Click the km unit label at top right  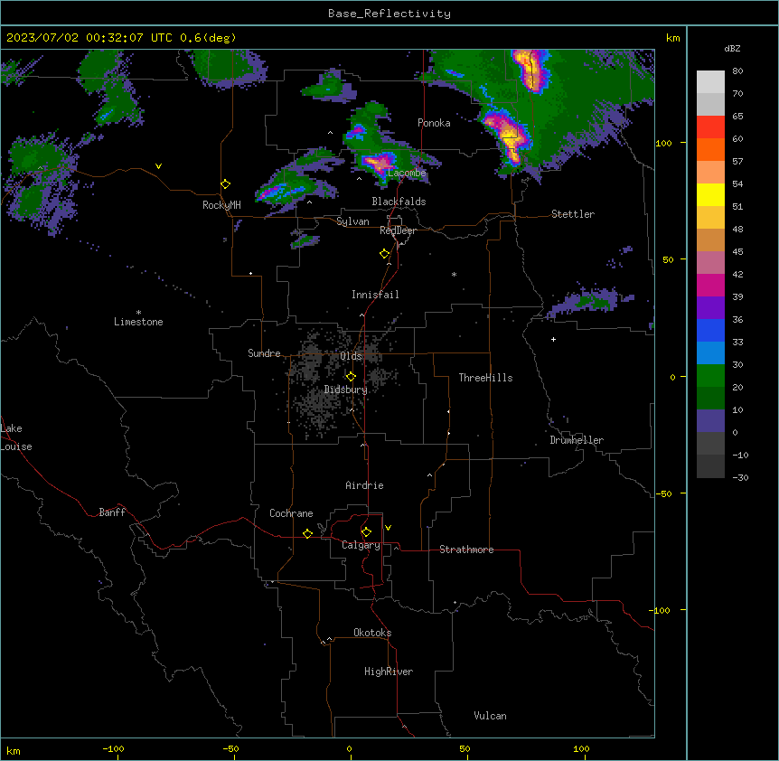click(672, 38)
